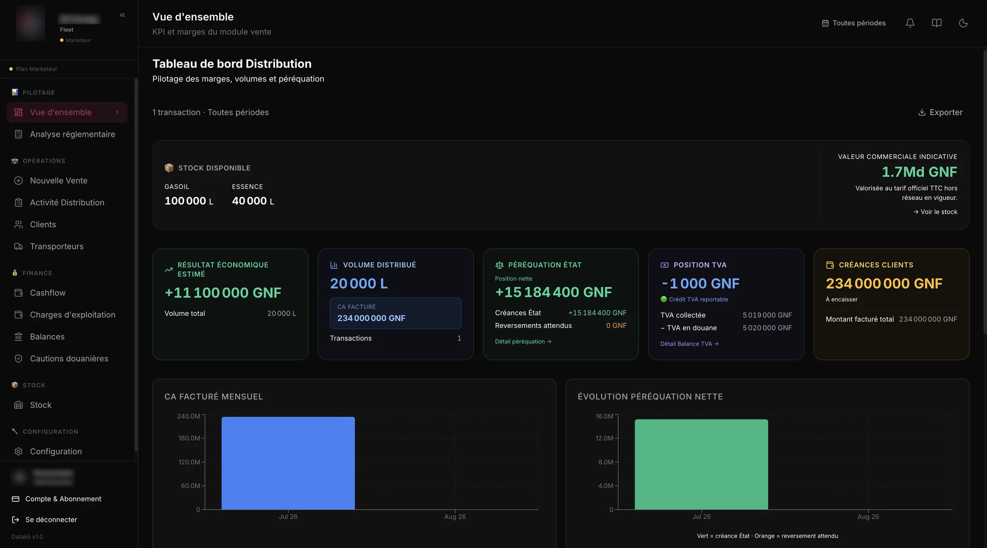The width and height of the screenshot is (987, 548).
Task: Open Détail péréquation link
Action: click(523, 341)
